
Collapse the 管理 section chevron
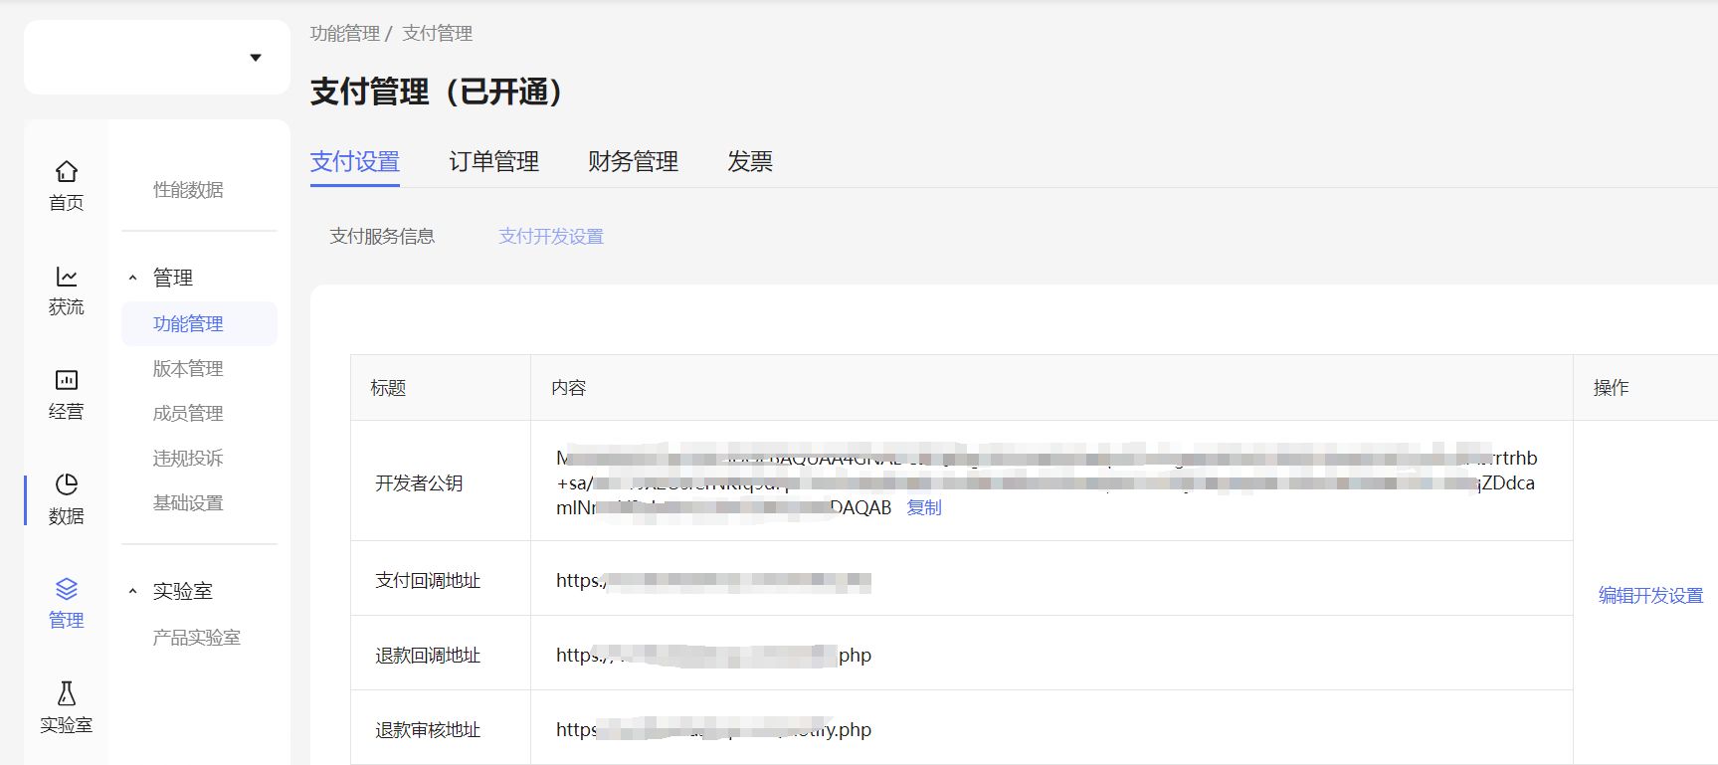point(133,279)
